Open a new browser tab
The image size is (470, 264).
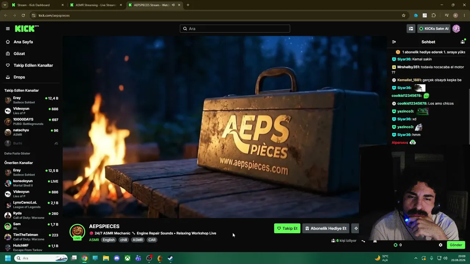tap(188, 5)
